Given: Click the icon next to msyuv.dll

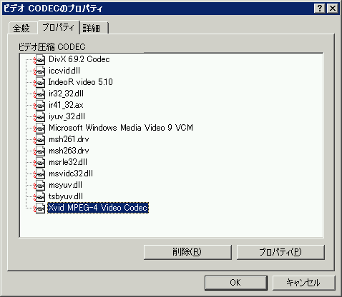Looking at the screenshot, I should pyautogui.click(x=39, y=185).
